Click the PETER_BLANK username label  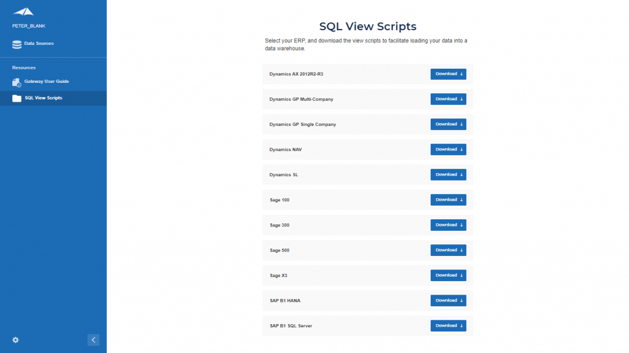(x=28, y=26)
